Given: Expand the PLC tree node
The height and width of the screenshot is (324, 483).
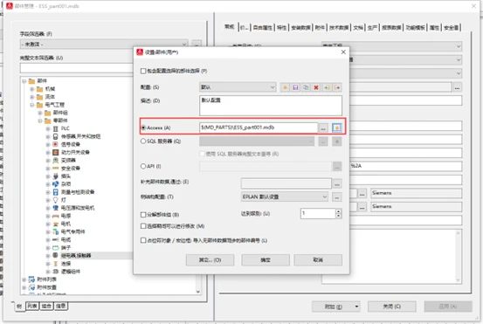Looking at the screenshot, I should click(x=48, y=128).
